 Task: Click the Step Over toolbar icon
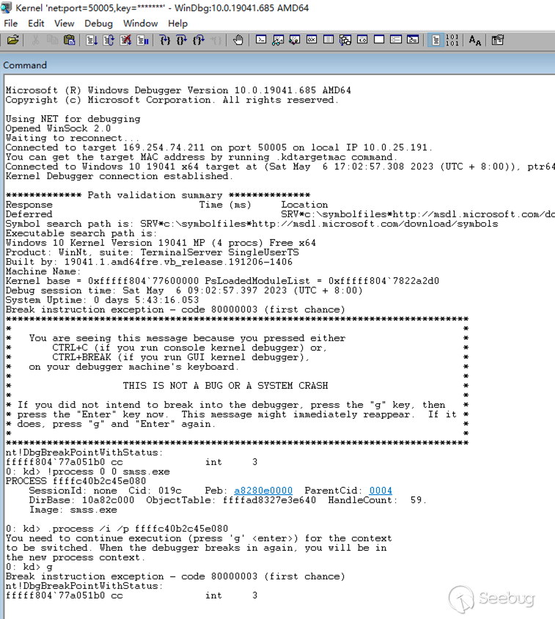[x=182, y=40]
